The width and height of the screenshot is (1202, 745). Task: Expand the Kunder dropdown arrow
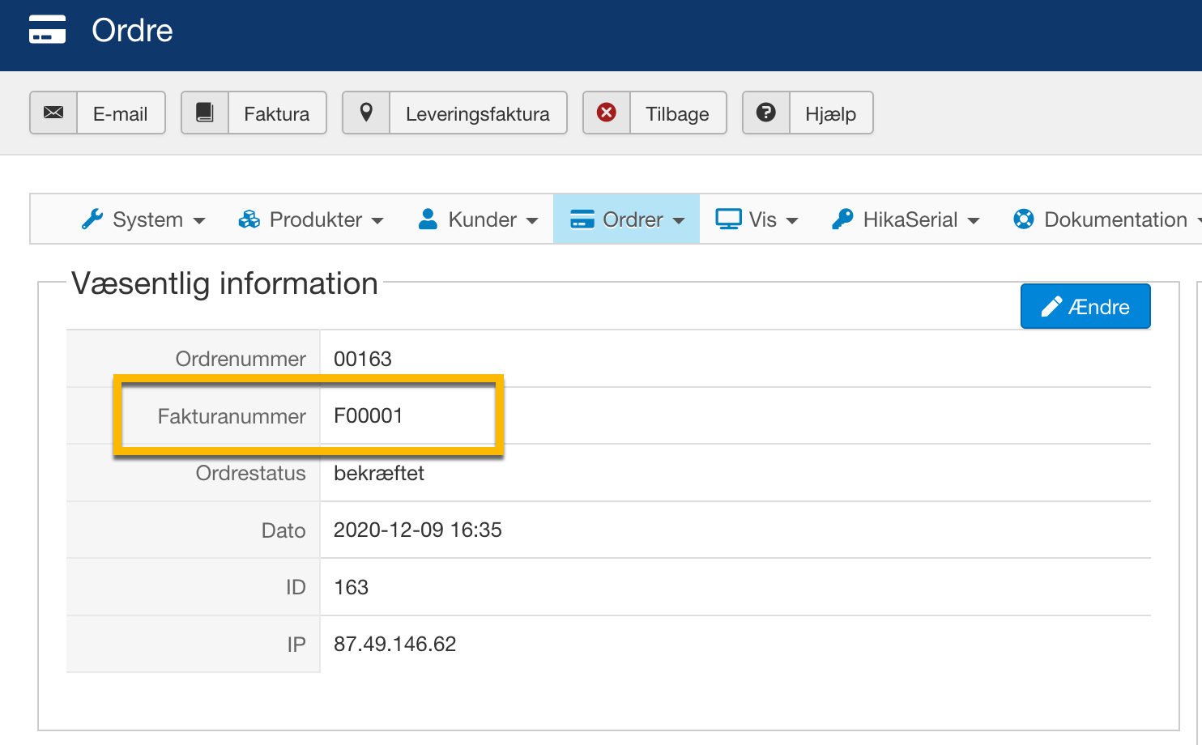(532, 221)
